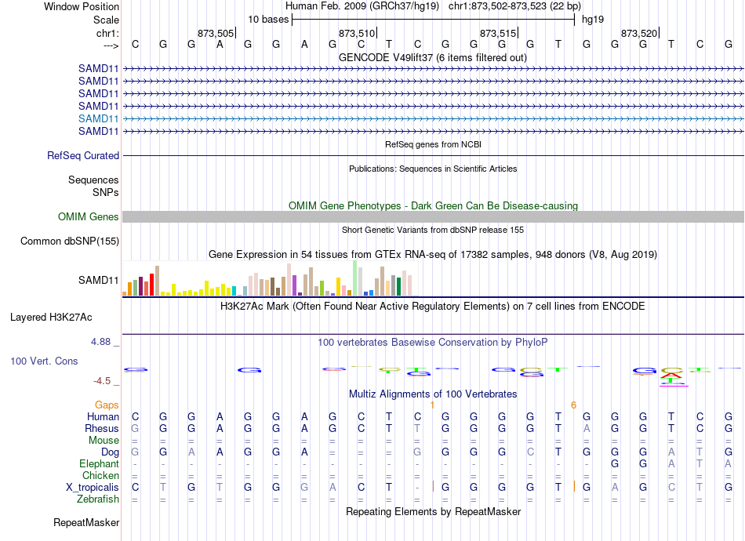
Task: Click the 873,520 coordinate marker
Action: (x=639, y=33)
